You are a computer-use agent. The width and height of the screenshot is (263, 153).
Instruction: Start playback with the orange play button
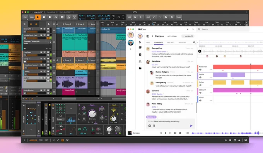(38, 17)
